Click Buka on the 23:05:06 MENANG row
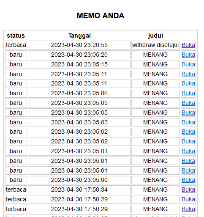 point(188,93)
